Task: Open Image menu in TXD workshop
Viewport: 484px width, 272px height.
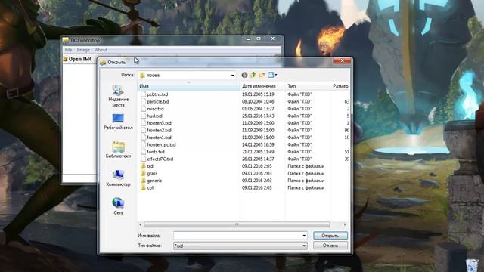Action: pos(83,50)
